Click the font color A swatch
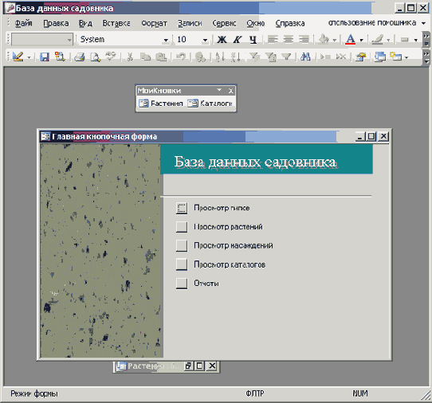 350,39
